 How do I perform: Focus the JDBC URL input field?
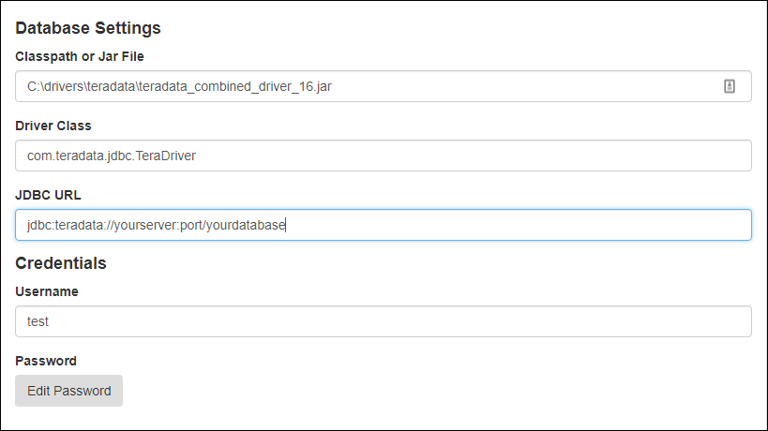(x=383, y=225)
